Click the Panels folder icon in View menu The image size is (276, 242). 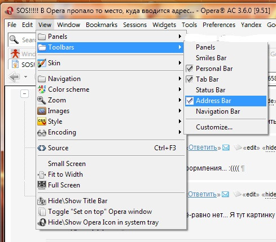(42, 37)
